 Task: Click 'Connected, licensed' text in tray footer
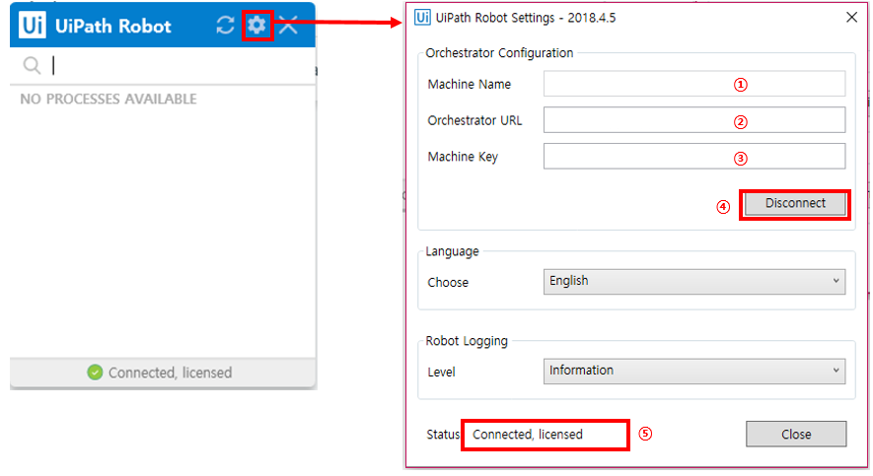[170, 373]
